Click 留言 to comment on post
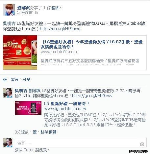This screenshot has height=154, width=150. coord(14,80)
